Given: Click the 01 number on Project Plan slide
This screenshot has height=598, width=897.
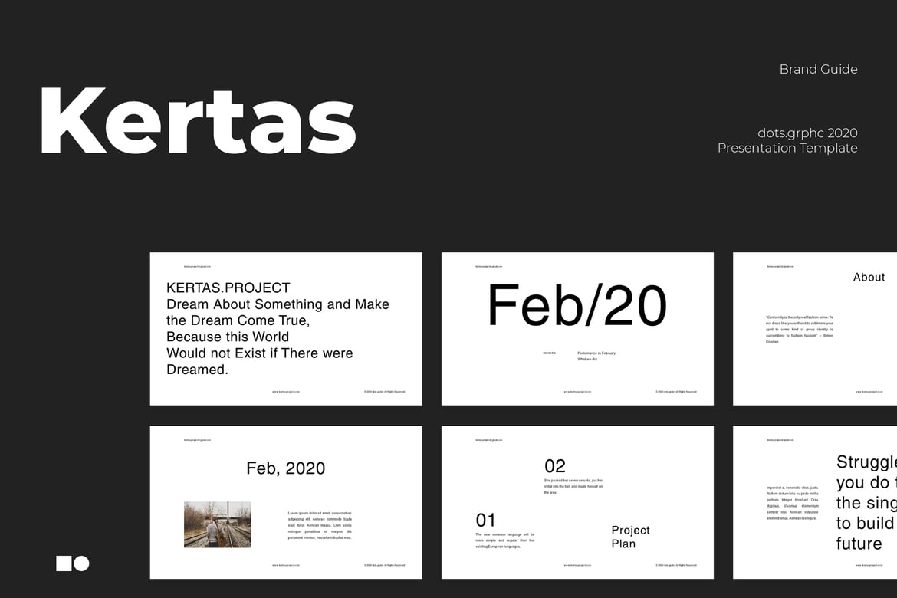Looking at the screenshot, I should (486, 520).
